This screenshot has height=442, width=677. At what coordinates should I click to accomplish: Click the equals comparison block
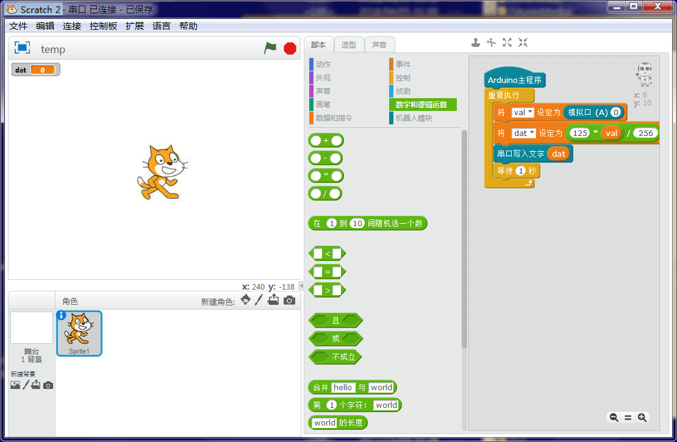tap(328, 271)
